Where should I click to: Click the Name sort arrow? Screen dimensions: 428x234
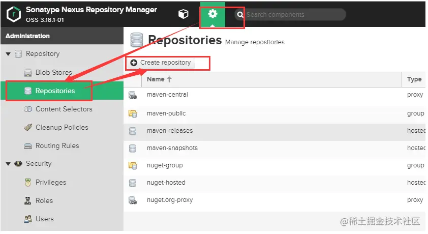point(169,79)
